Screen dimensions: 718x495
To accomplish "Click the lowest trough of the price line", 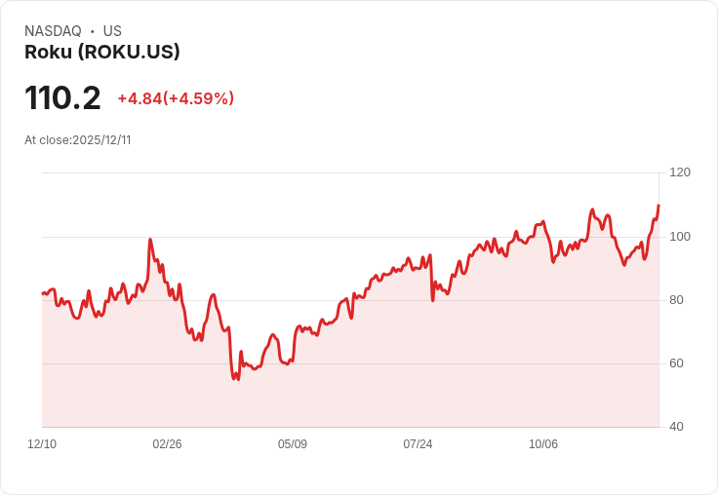I will [238, 379].
